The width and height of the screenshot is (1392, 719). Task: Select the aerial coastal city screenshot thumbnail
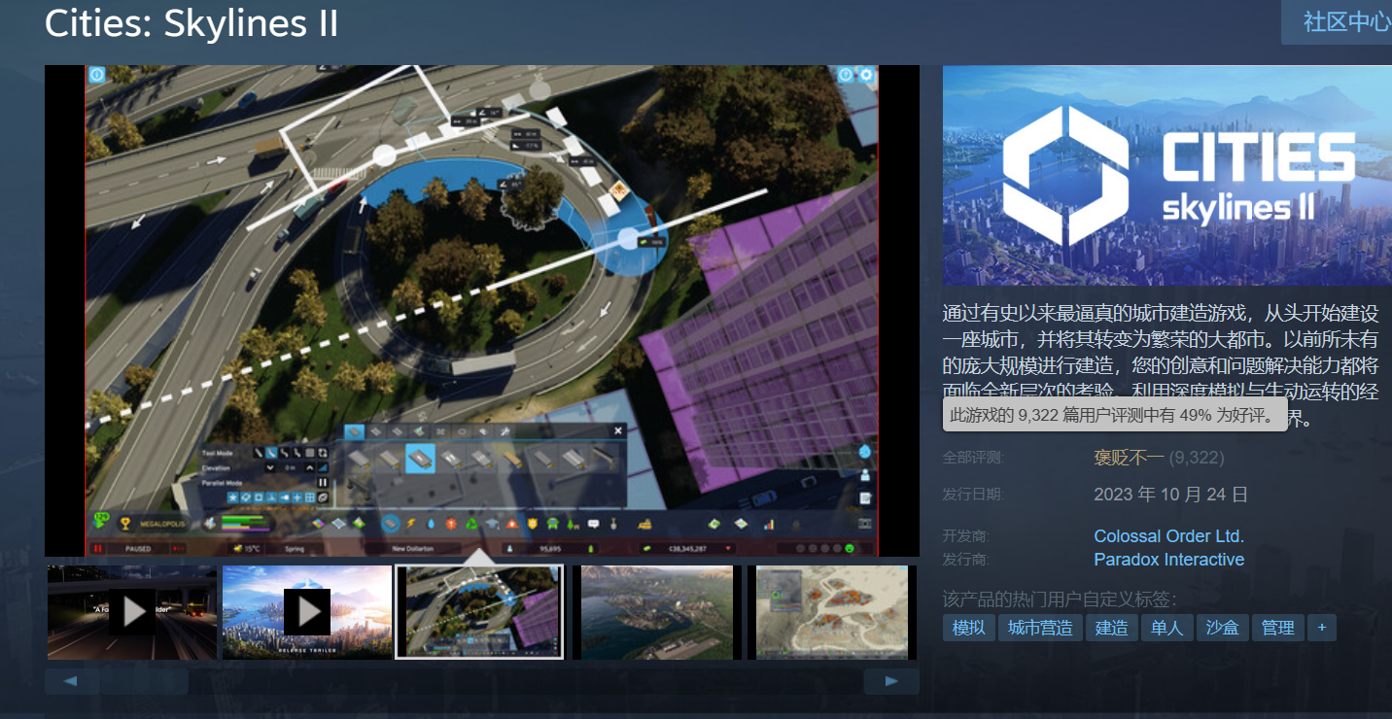[x=656, y=612]
